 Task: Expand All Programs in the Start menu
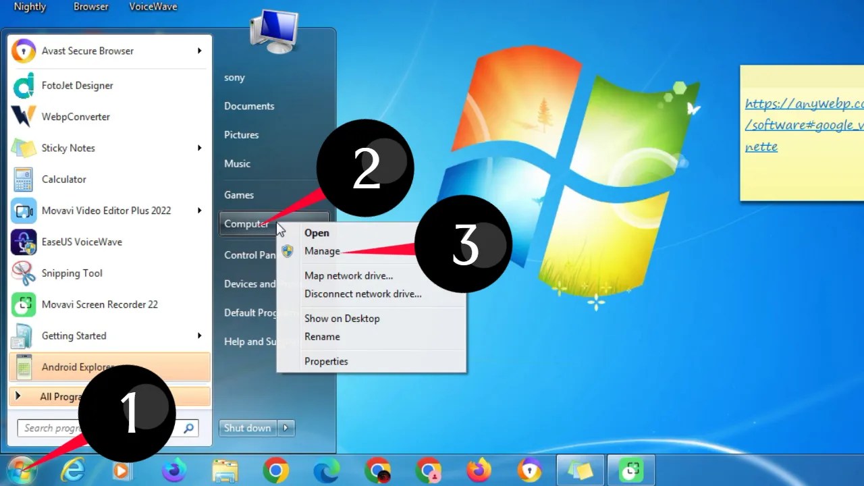pos(109,396)
